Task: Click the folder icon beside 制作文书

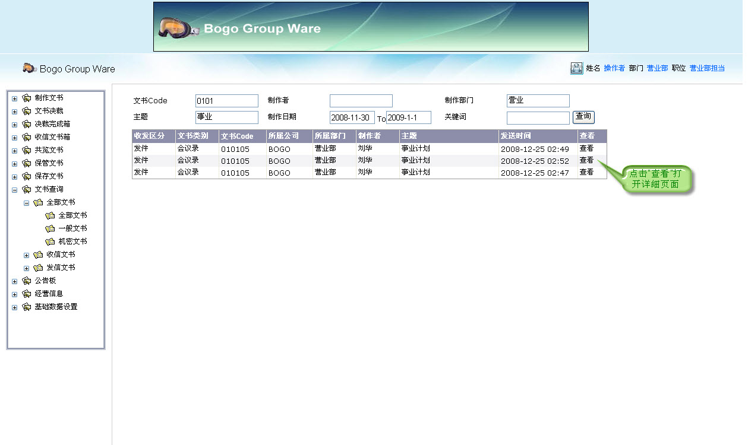Action: pos(27,98)
